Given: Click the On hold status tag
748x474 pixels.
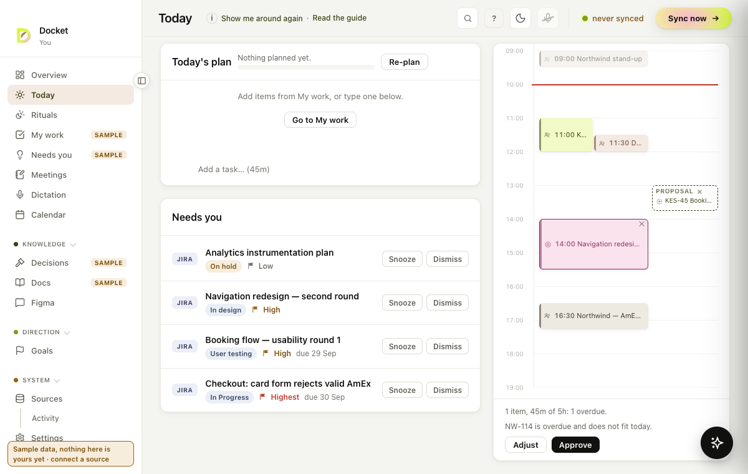Looking at the screenshot, I should 223,266.
